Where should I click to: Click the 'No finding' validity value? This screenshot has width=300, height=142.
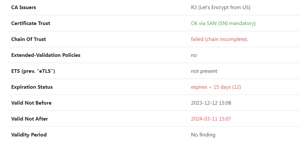point(203,135)
